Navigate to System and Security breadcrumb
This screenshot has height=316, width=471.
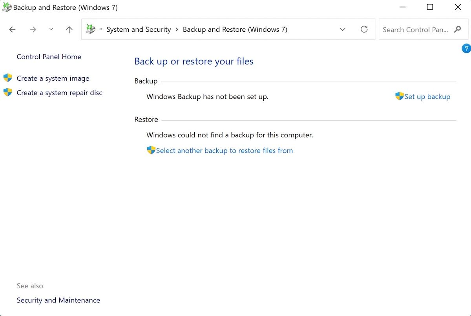[x=139, y=29]
